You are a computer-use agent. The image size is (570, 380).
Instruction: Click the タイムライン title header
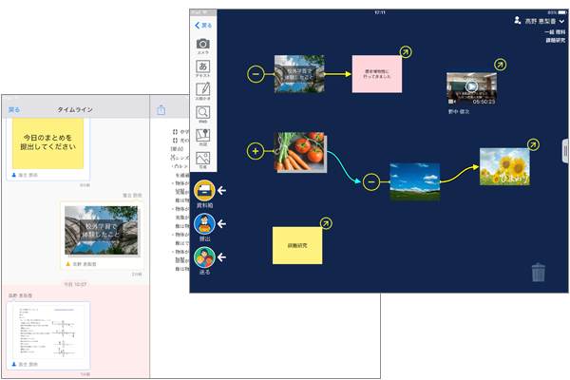tap(75, 109)
